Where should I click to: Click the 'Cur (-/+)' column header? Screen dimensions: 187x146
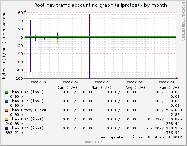(67, 88)
